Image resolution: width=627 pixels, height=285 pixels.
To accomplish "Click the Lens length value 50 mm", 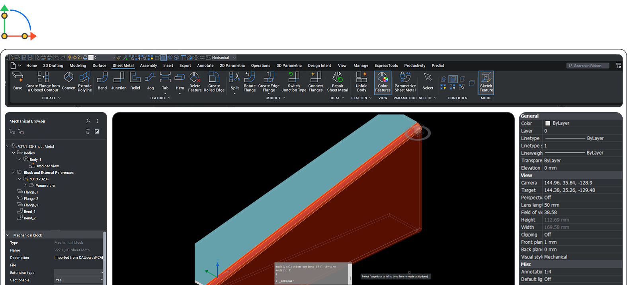I will click(x=552, y=205).
